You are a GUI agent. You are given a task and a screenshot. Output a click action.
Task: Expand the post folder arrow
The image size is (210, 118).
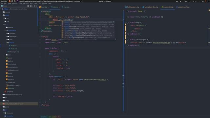(7, 40)
